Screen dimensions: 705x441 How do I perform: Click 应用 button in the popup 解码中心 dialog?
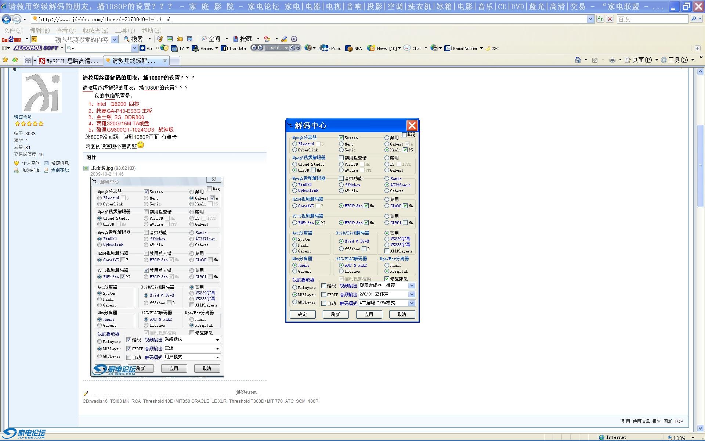[369, 315]
